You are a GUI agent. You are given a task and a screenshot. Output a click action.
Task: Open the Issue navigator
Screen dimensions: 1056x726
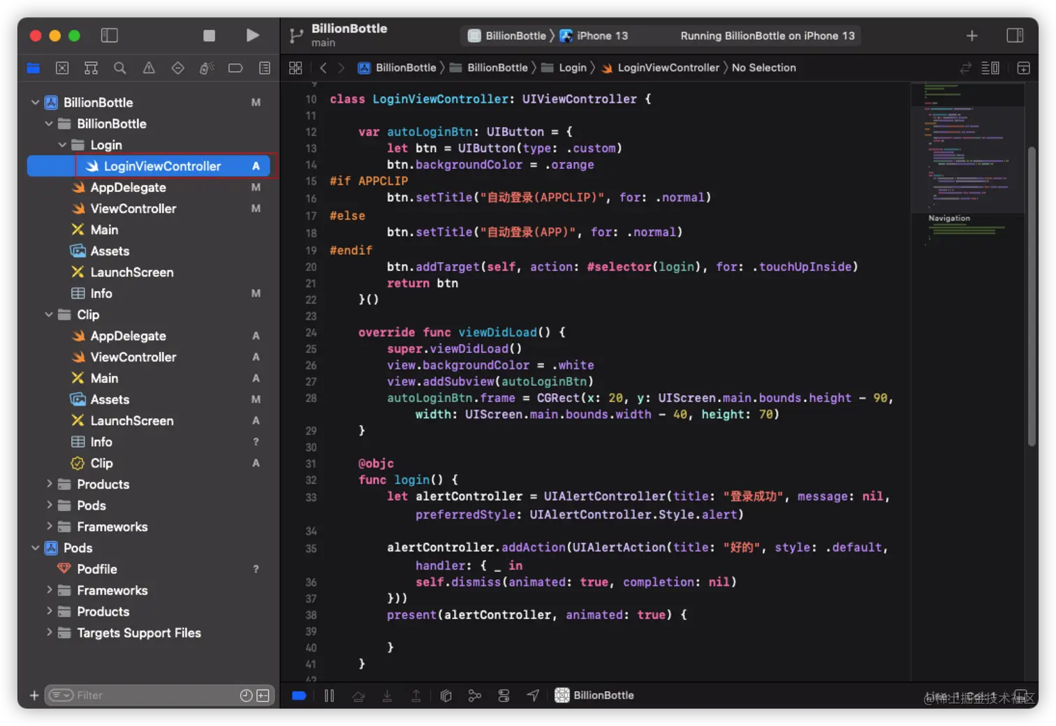pyautogui.click(x=149, y=68)
